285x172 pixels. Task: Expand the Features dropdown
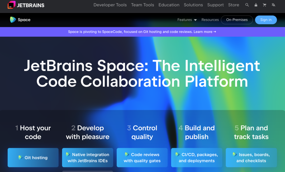(187, 20)
